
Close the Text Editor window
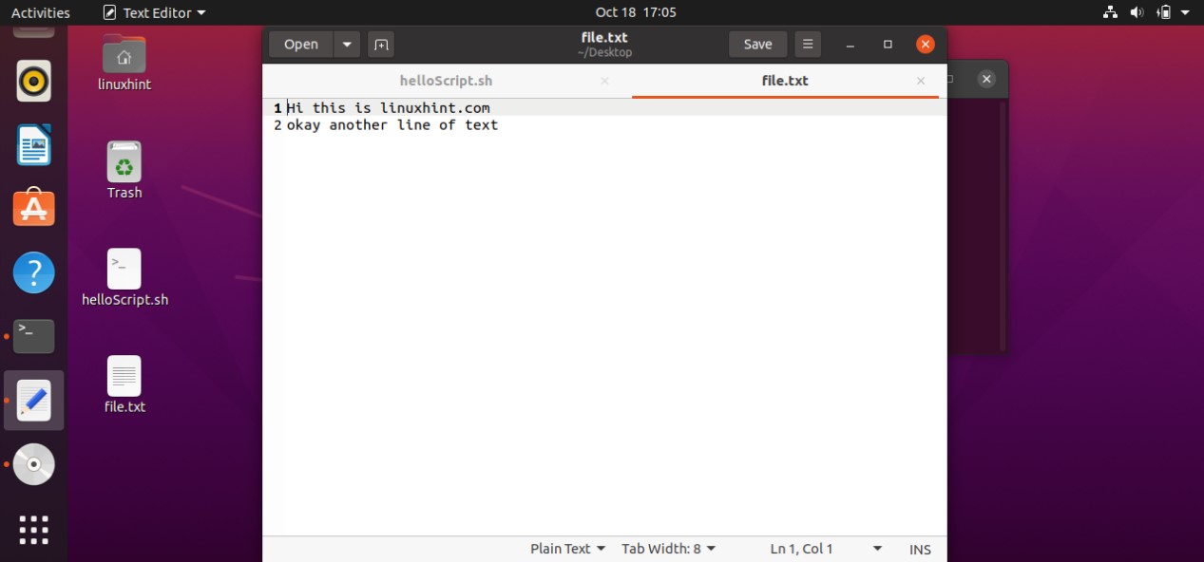[926, 45]
